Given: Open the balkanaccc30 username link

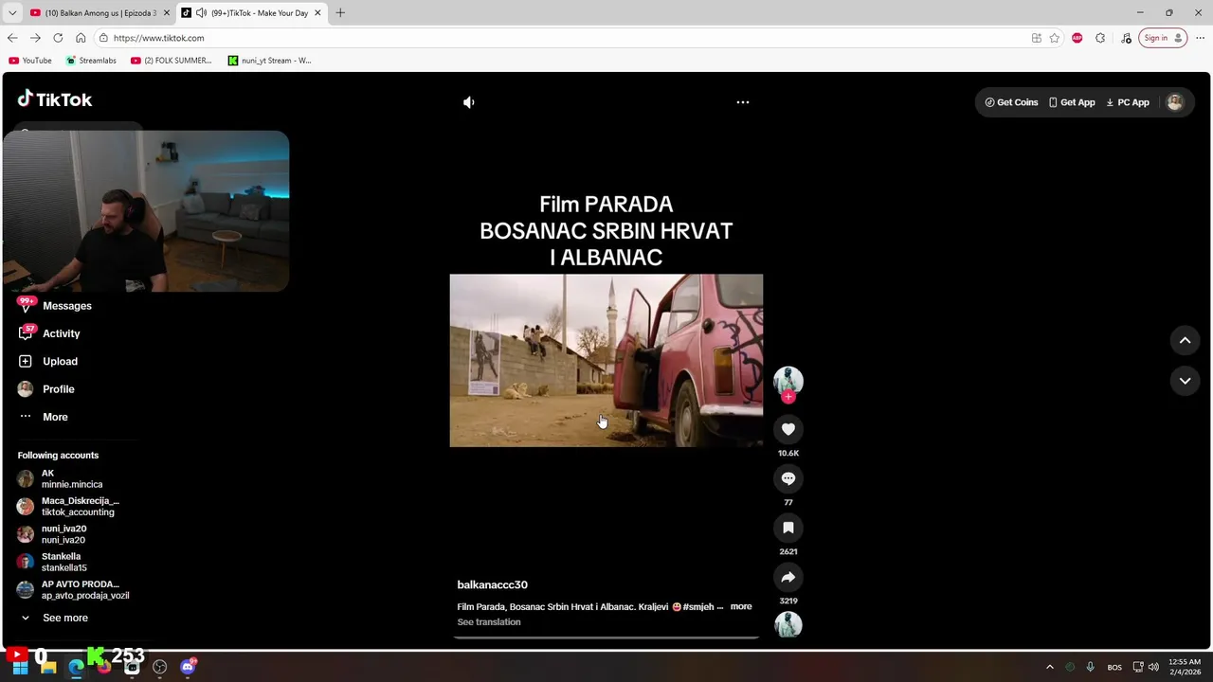Looking at the screenshot, I should pos(492,584).
